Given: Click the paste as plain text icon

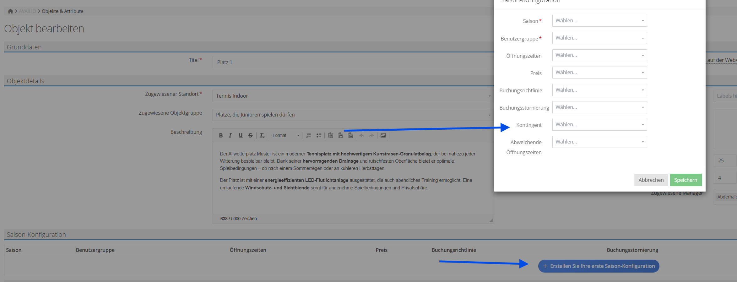Looking at the screenshot, I should [x=340, y=135].
